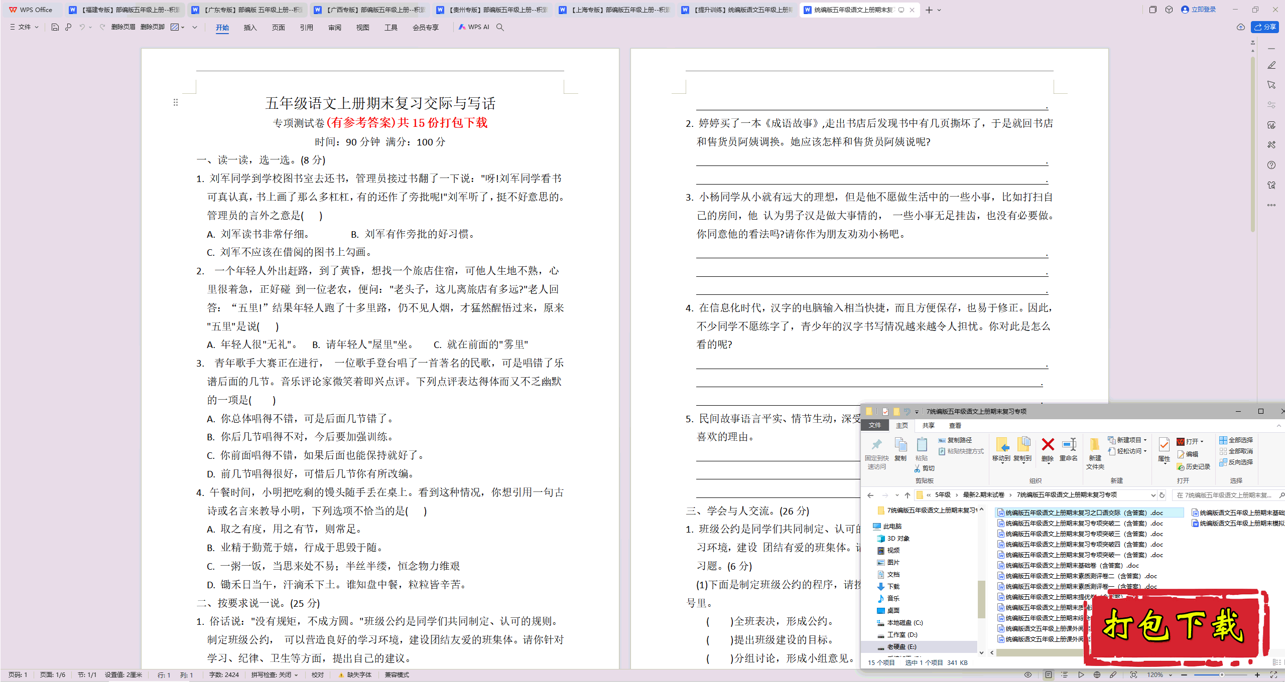1285x682 pixels.
Task: Adjust the zoom slider handle in status bar
Action: [1221, 675]
